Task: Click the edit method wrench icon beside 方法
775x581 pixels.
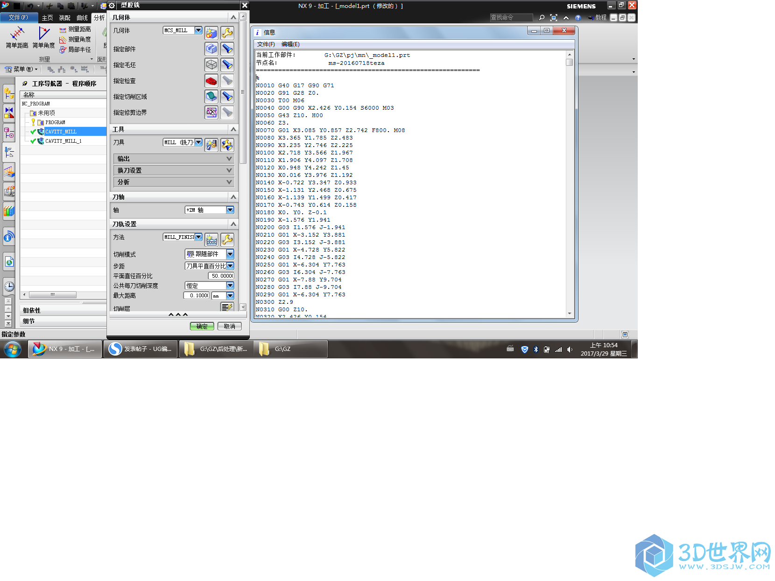Action: (227, 240)
